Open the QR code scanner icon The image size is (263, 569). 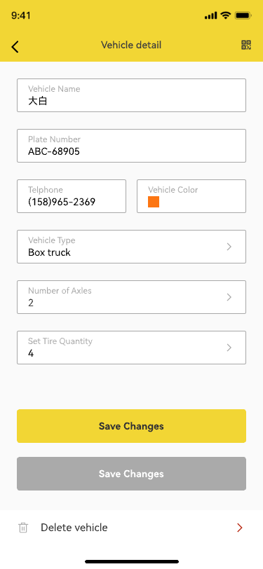point(246,45)
